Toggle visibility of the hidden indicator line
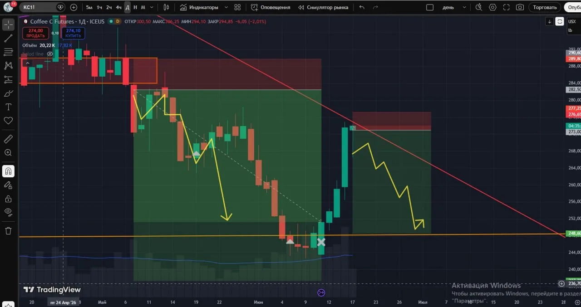 point(50,54)
